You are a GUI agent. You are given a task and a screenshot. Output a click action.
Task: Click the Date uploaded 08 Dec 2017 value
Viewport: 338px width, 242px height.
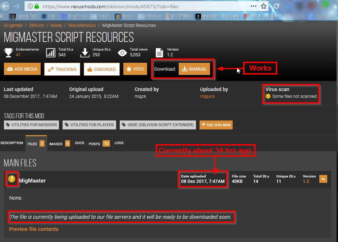click(x=203, y=181)
